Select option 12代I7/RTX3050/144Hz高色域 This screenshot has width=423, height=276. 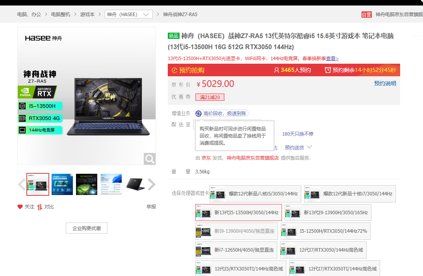click(x=323, y=250)
